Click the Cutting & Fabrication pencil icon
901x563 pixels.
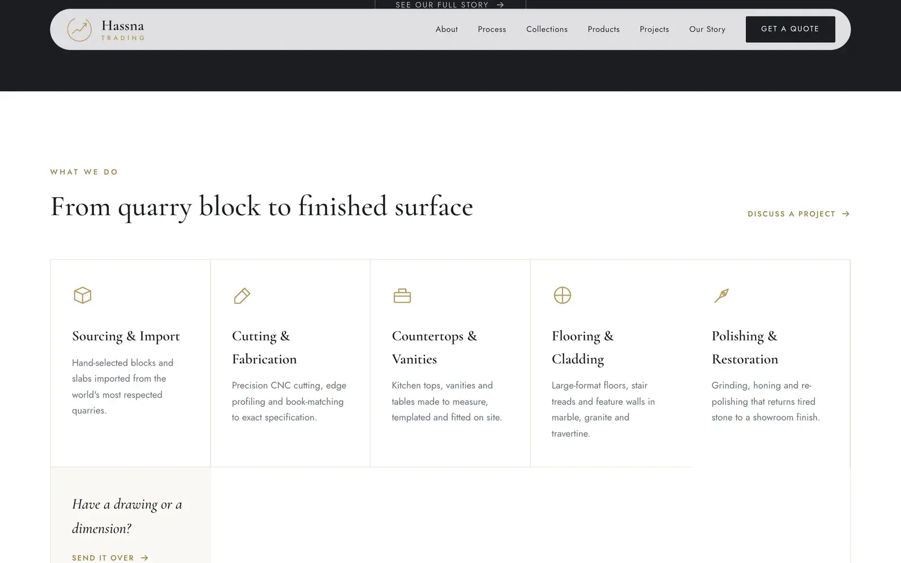pyautogui.click(x=242, y=296)
